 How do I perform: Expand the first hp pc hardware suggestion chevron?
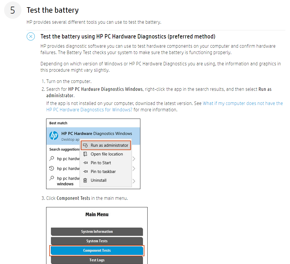click(x=134, y=159)
